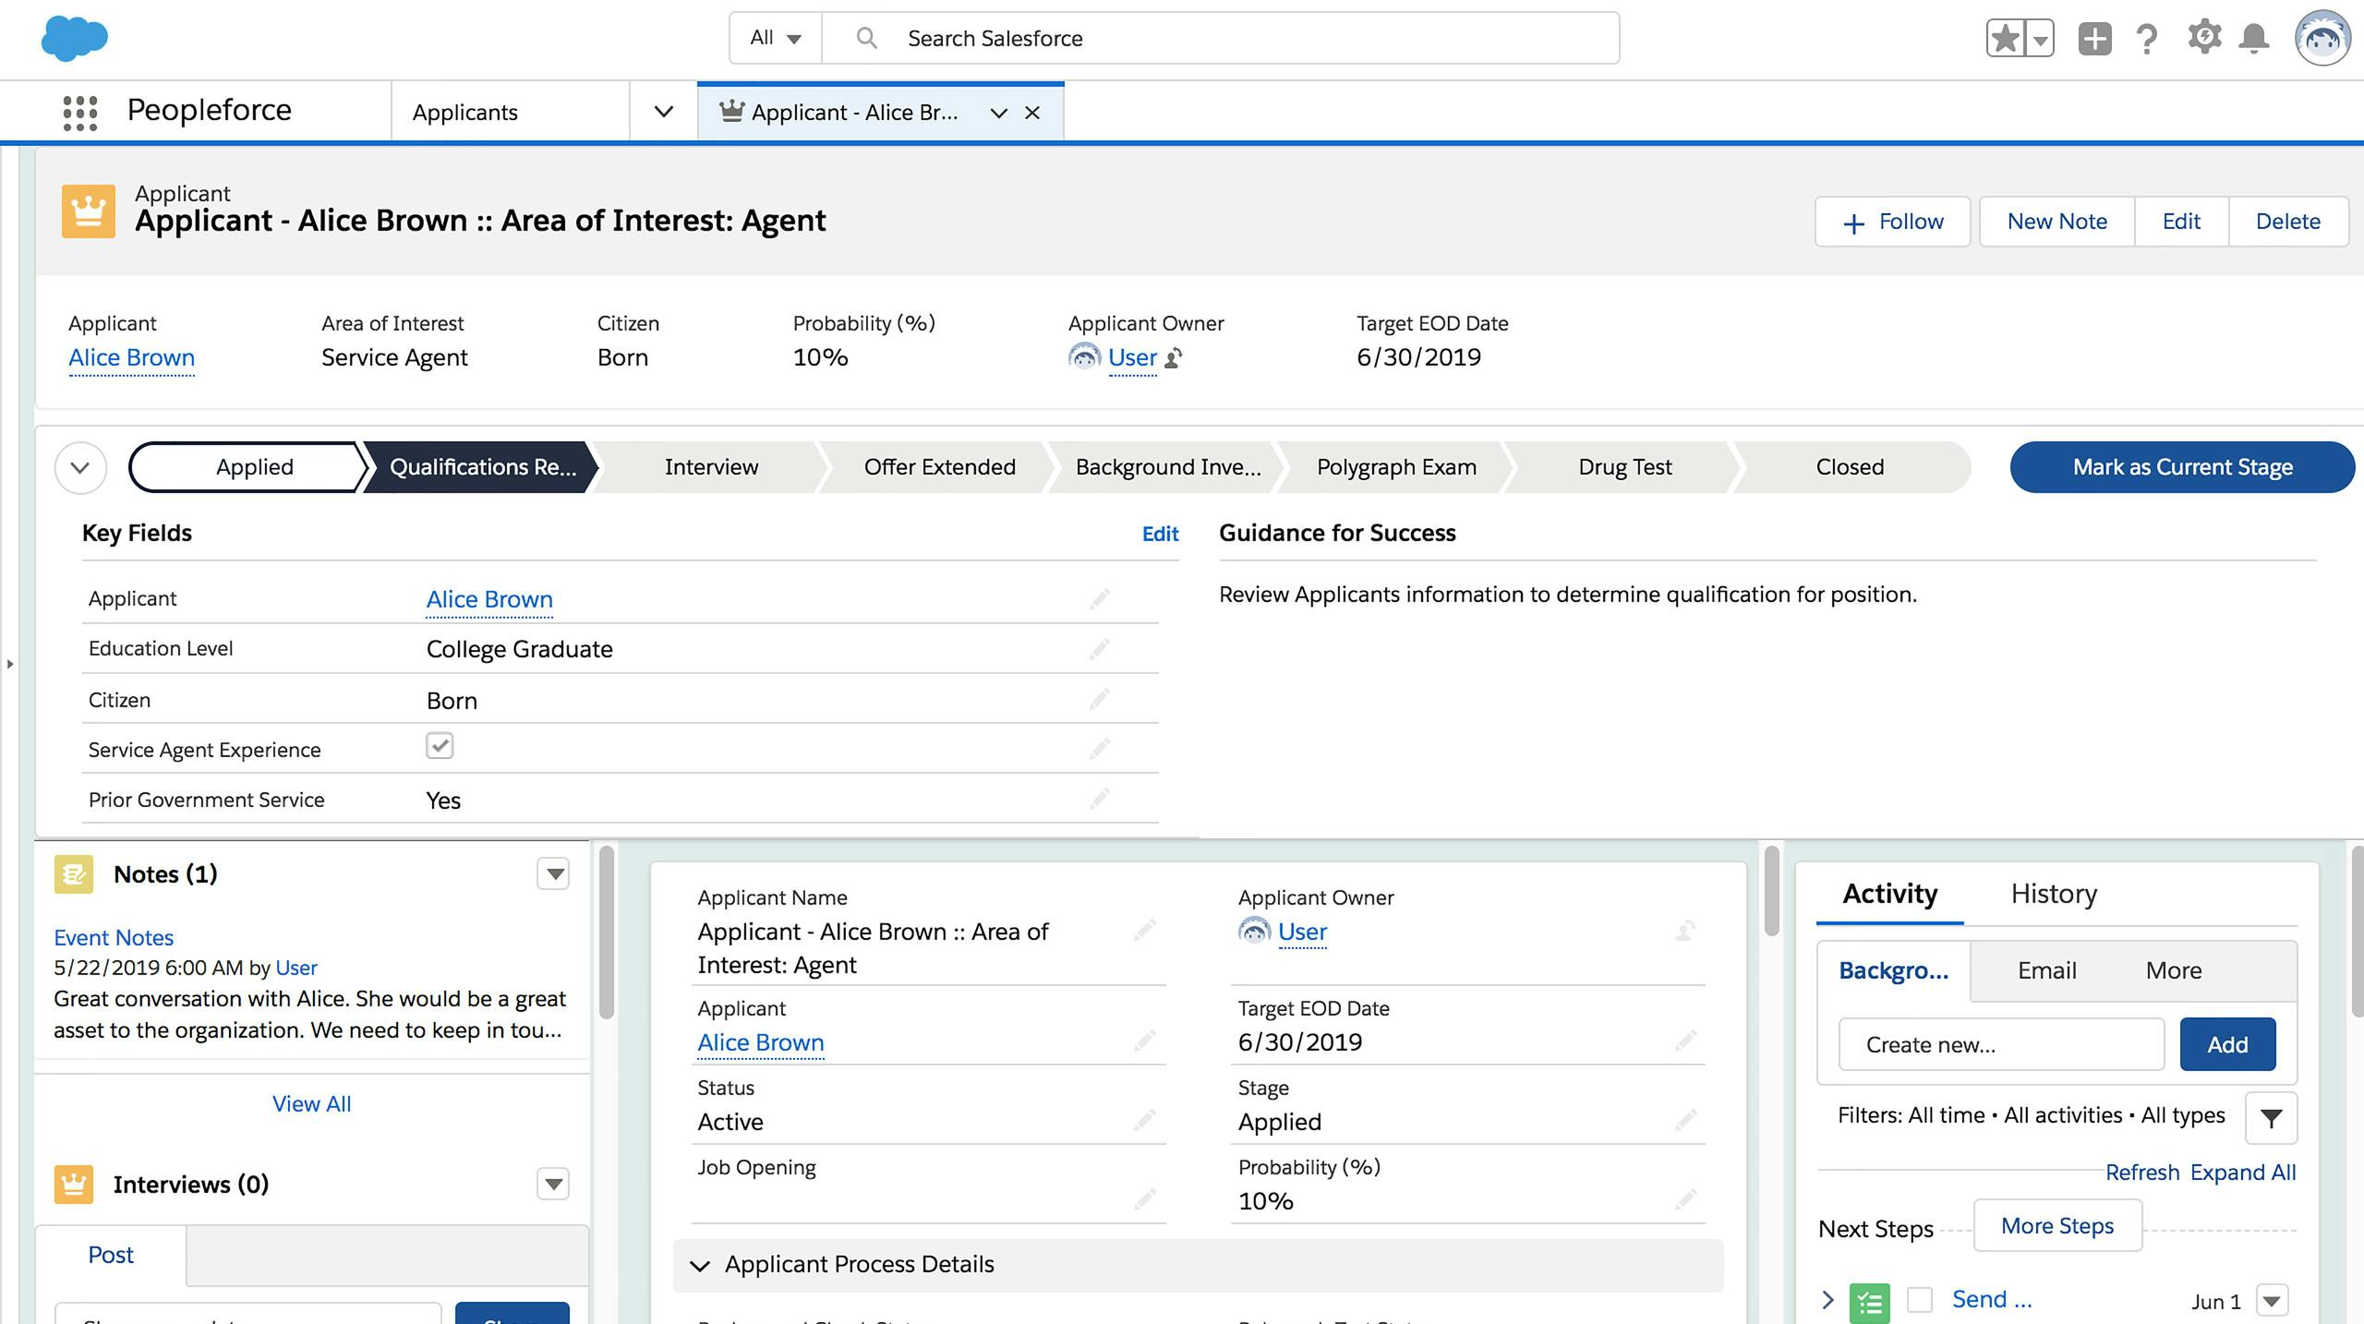Open the Setup gear icon
2364x1324 pixels.
(2203, 38)
